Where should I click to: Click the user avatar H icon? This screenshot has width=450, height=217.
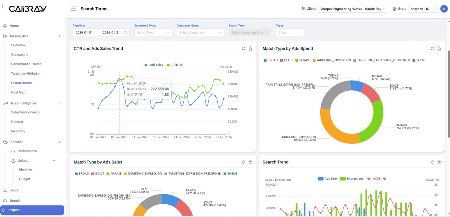pos(444,9)
